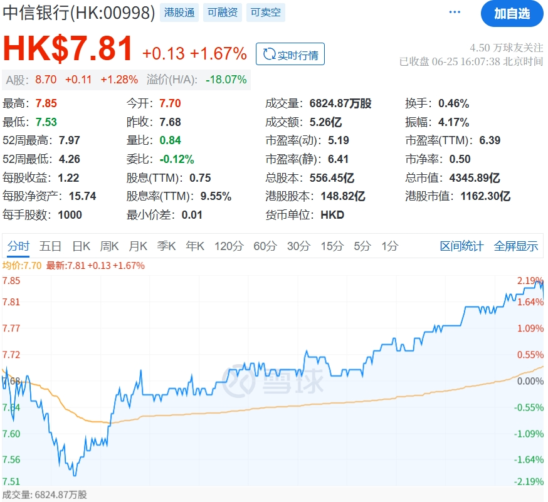
Task: Open the 区间统计 interval statistics link
Action: click(x=461, y=246)
